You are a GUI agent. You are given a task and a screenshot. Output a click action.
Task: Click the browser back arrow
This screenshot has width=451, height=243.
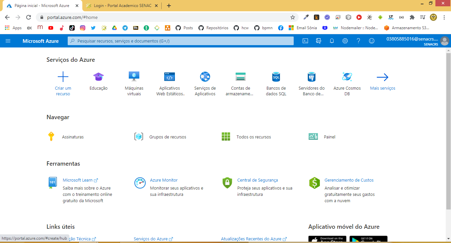coord(7,17)
